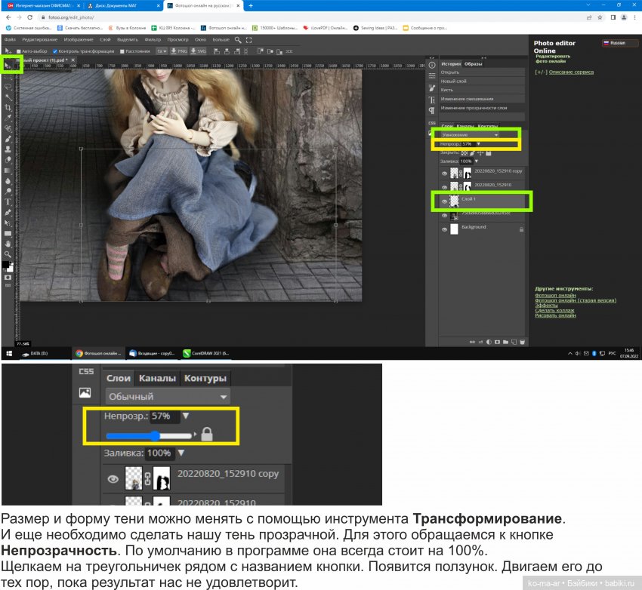
Task: Select the Слой 1 layer
Action: [483, 201]
